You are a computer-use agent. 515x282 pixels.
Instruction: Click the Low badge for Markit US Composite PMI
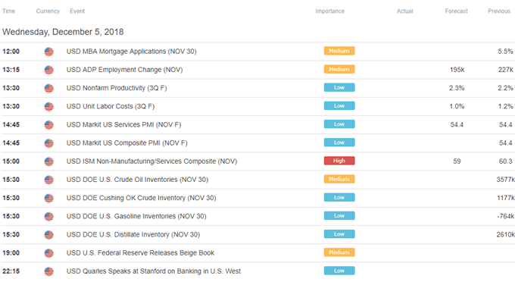tap(339, 143)
